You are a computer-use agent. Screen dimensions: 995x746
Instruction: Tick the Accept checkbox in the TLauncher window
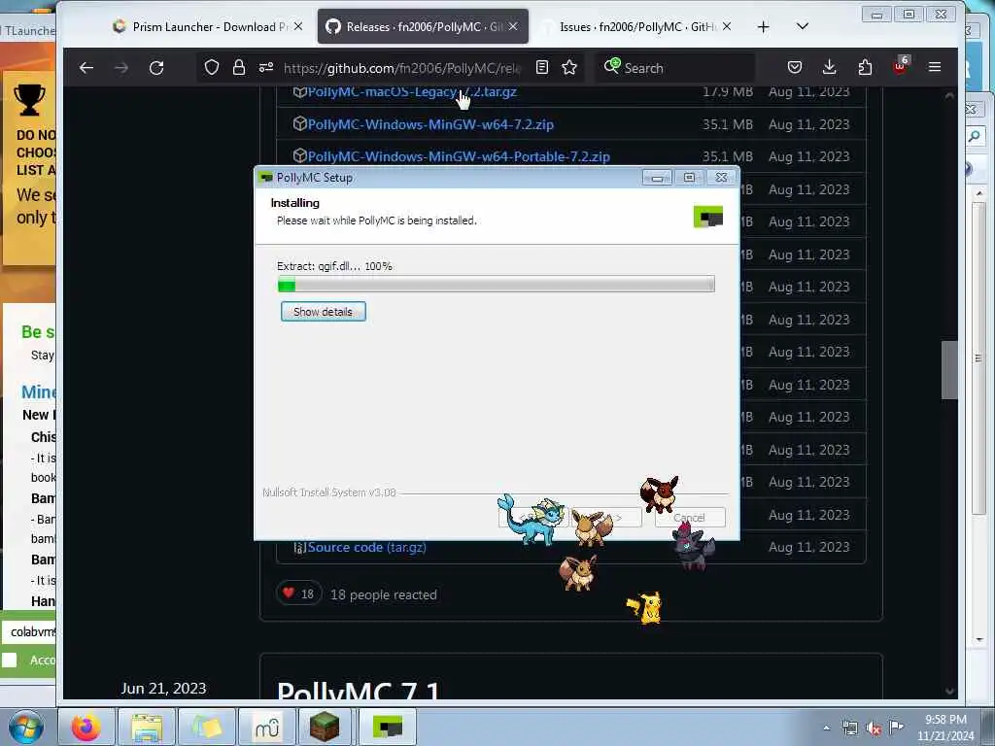tap(9, 660)
